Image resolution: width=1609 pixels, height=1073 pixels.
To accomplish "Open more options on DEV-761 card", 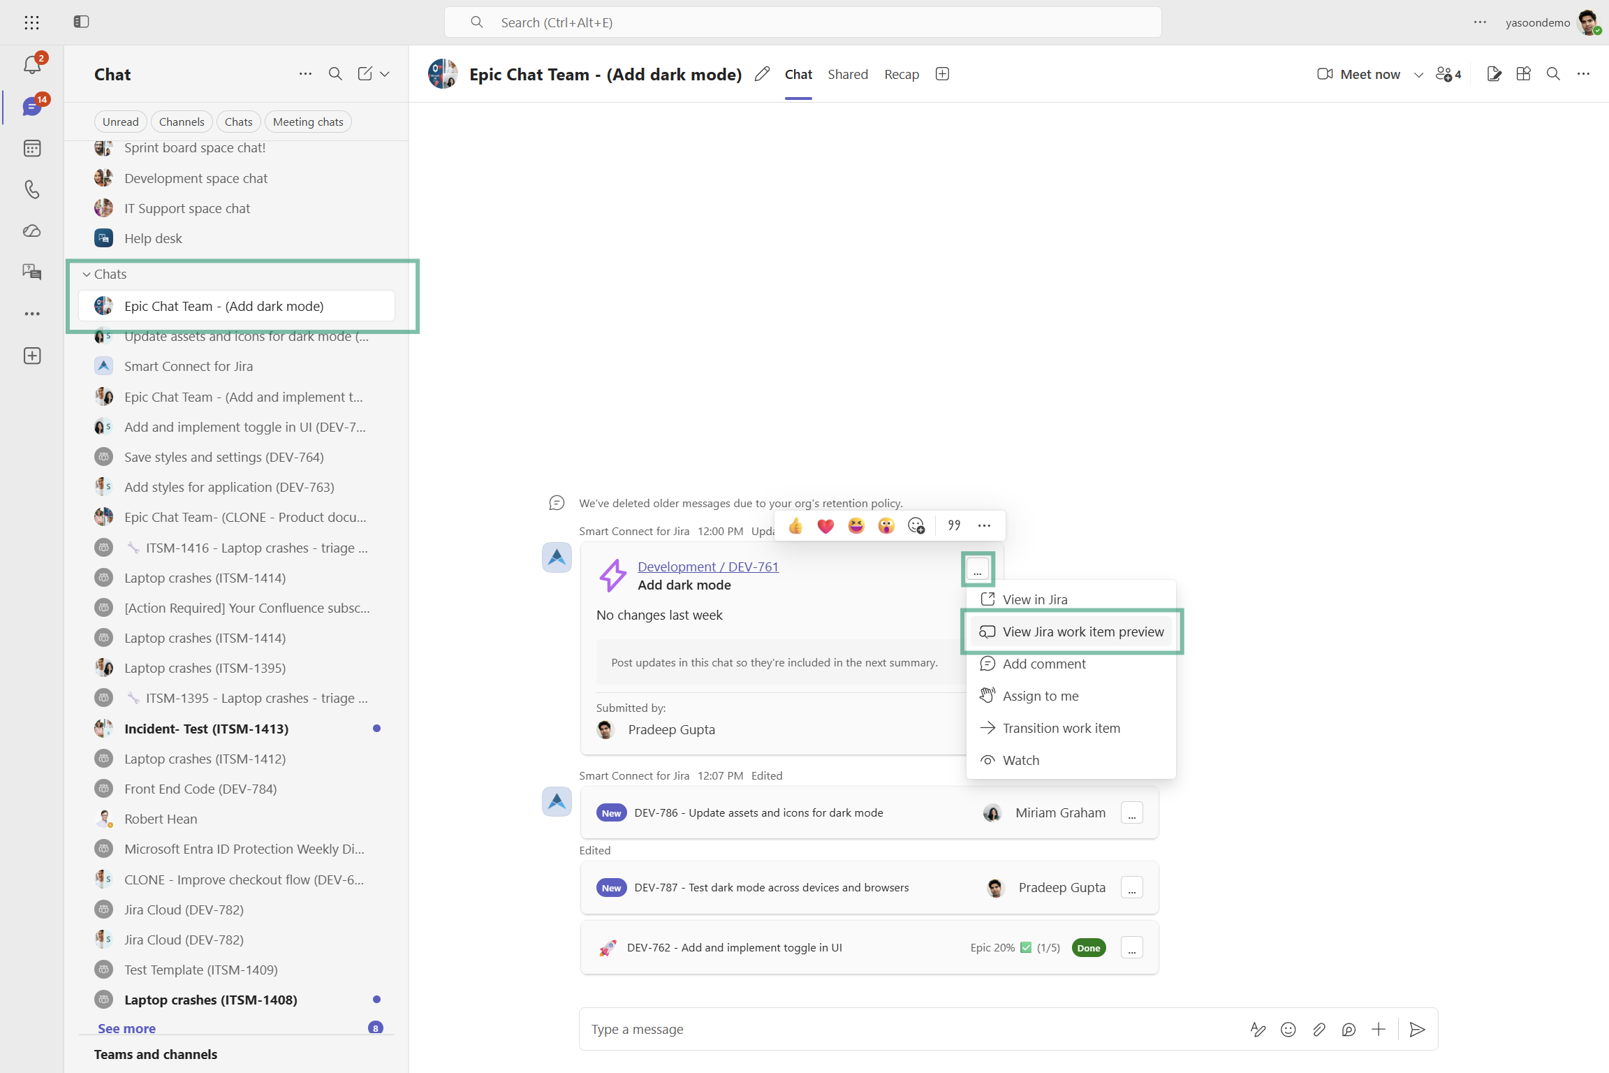I will click(x=978, y=569).
